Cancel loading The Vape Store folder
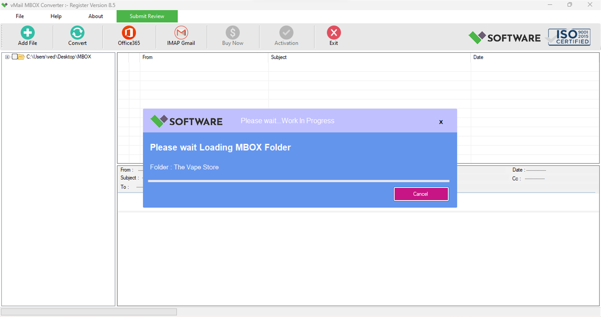 (x=421, y=194)
